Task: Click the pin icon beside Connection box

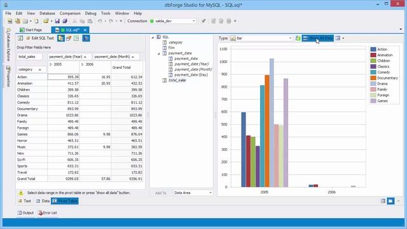Action: (203, 21)
